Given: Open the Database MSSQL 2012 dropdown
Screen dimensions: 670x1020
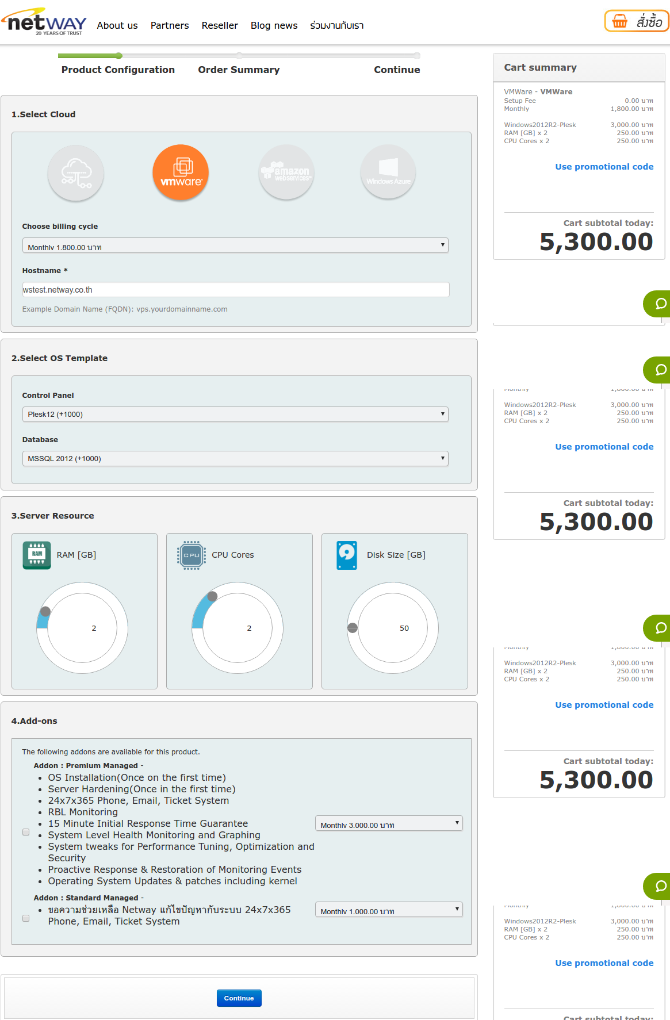Looking at the screenshot, I should pyautogui.click(x=235, y=458).
